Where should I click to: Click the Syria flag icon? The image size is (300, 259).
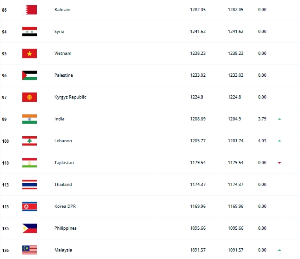(x=29, y=32)
